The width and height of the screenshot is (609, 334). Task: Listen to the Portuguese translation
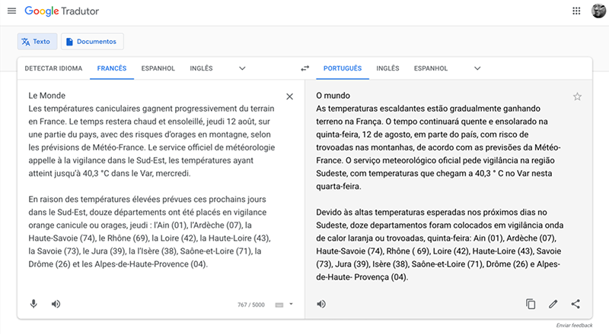321,304
